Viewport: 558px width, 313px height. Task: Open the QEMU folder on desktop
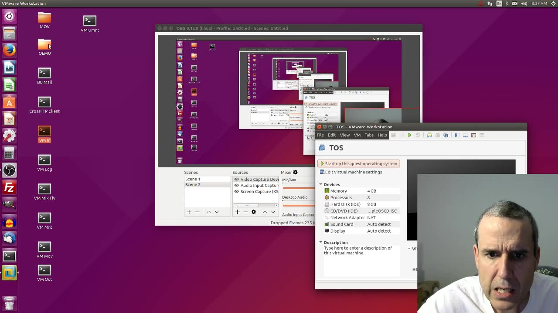[44, 47]
